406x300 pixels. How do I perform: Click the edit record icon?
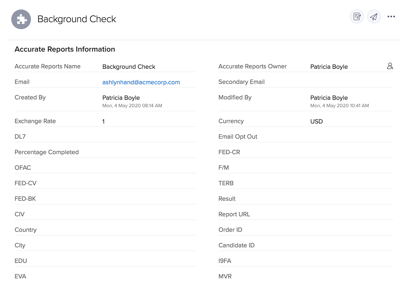click(x=357, y=17)
